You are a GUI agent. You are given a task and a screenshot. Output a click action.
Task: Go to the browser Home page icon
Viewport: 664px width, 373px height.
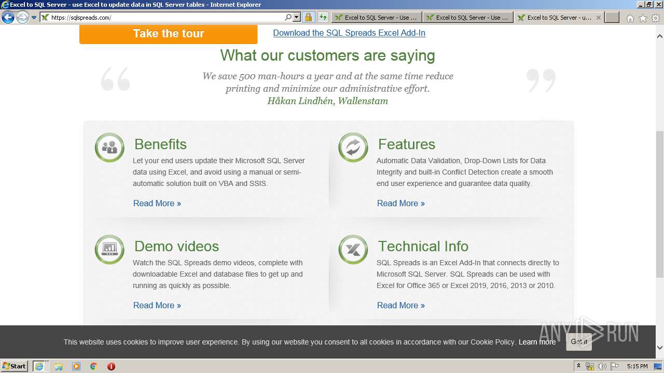pyautogui.click(x=630, y=18)
